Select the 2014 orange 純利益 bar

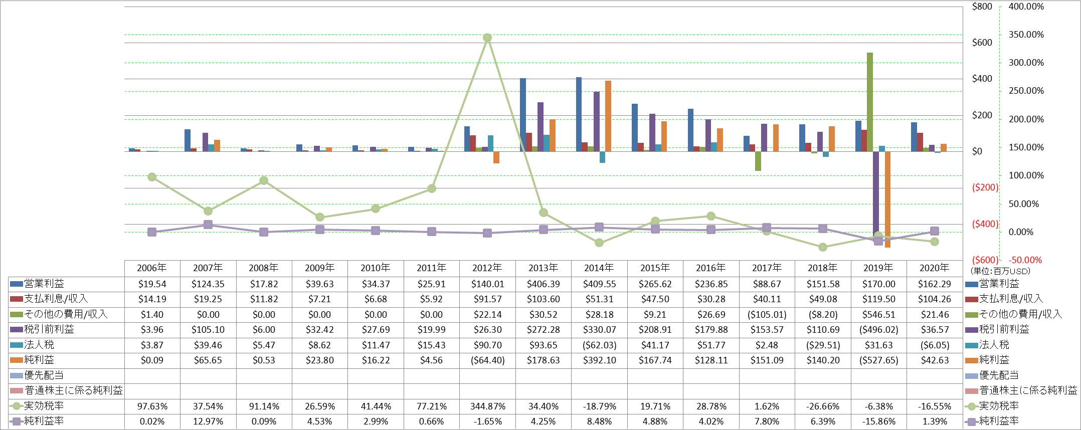pos(608,116)
